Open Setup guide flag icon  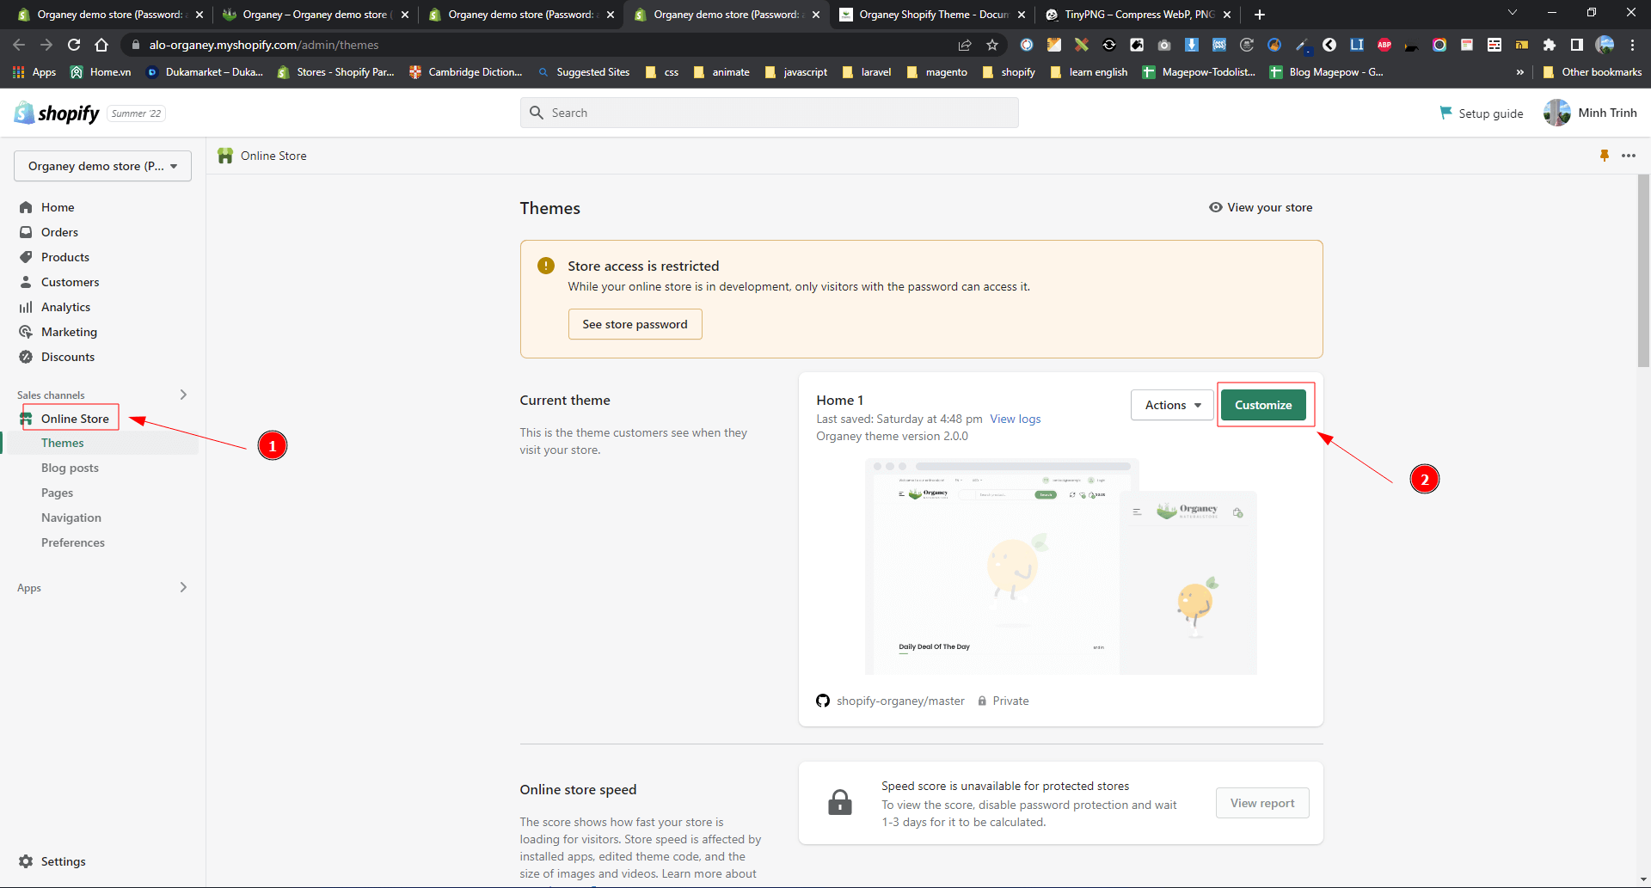pyautogui.click(x=1445, y=113)
